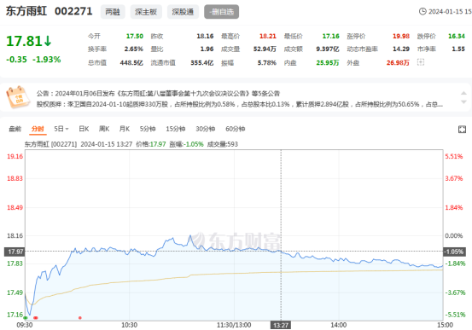Click the 振幅 value 5.78%
Image resolution: width=472 pixels, height=330 pixels.
coord(266,63)
